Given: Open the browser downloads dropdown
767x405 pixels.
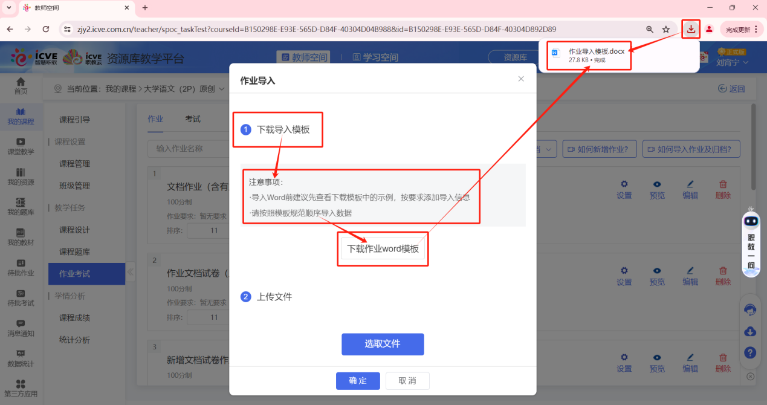Looking at the screenshot, I should [690, 28].
